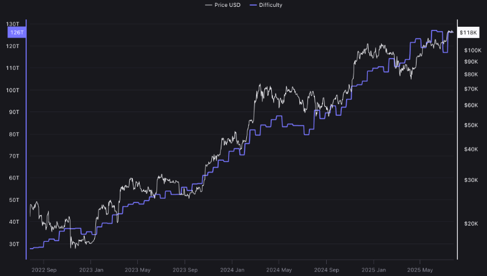Click the blue Difficulty legend line marker

point(253,5)
